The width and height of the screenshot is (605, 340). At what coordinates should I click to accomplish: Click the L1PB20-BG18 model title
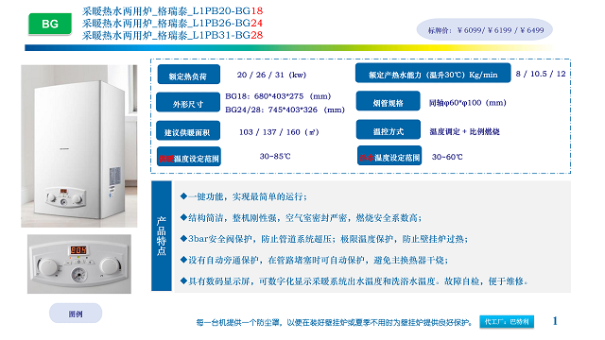[x=172, y=11]
